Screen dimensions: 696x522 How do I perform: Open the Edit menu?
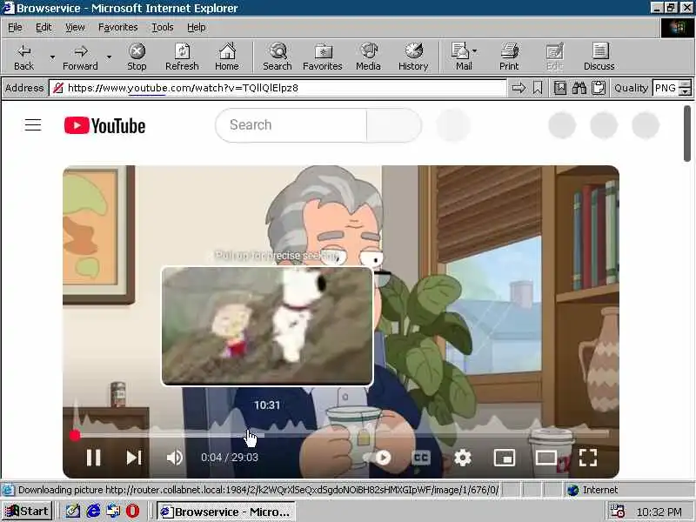(43, 28)
